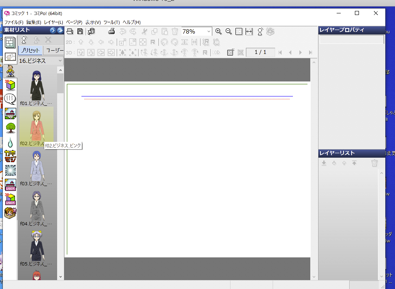Open the ツール(T) menu

[x=111, y=22]
